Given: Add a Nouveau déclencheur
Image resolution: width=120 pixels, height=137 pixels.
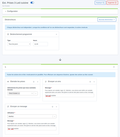Looking at the screenshot, I should 107,19.
